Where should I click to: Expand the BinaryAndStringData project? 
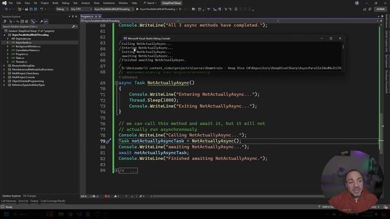coord(4,66)
